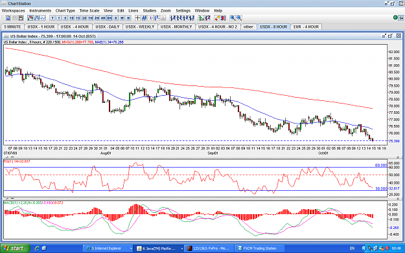The image size is (405, 253).
Task: Open FXCM Trading Station from taskbar
Action: coord(260,248)
